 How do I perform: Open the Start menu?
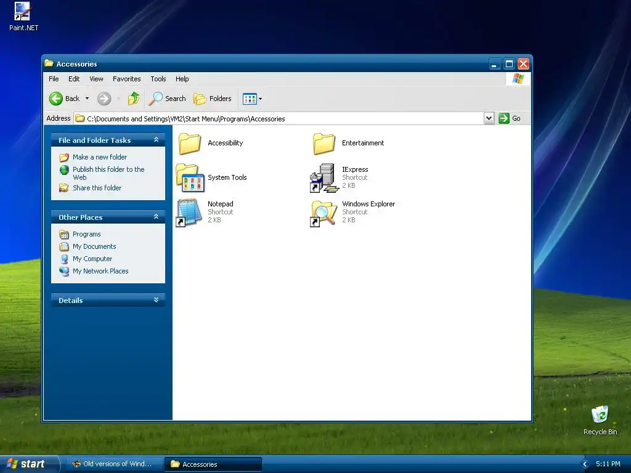[x=30, y=464]
